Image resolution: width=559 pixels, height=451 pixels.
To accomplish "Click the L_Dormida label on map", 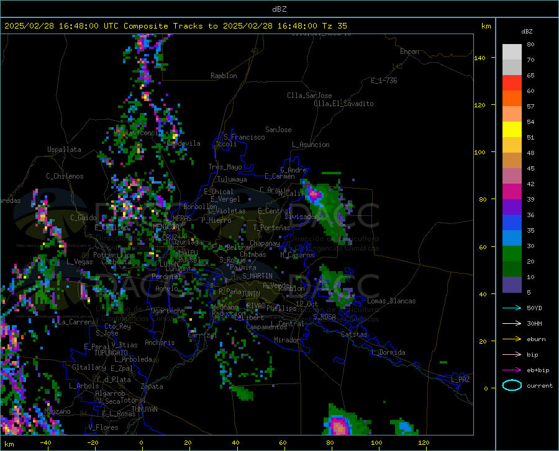I will [388, 352].
